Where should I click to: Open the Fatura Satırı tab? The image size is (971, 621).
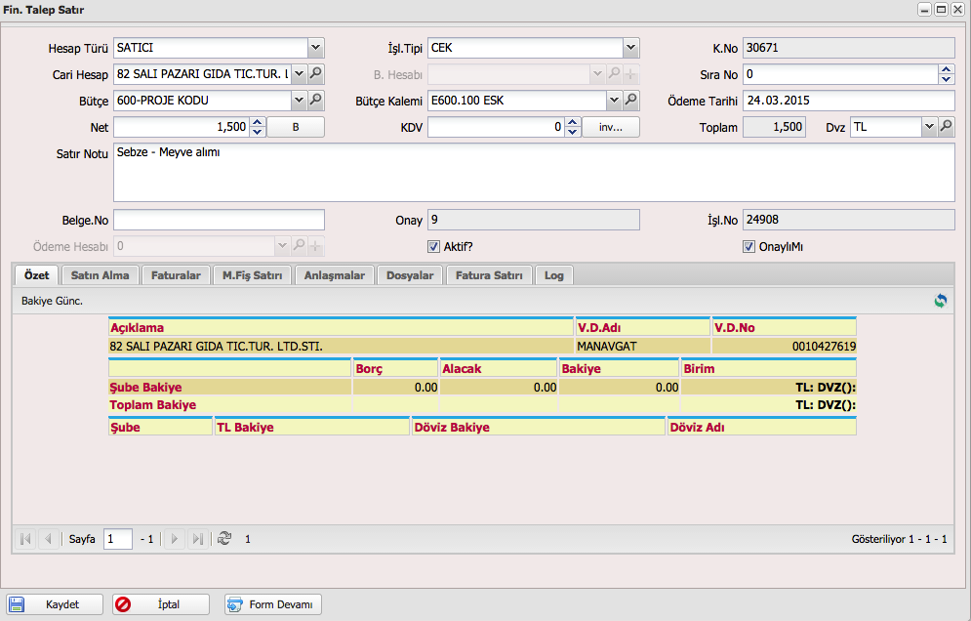(489, 275)
